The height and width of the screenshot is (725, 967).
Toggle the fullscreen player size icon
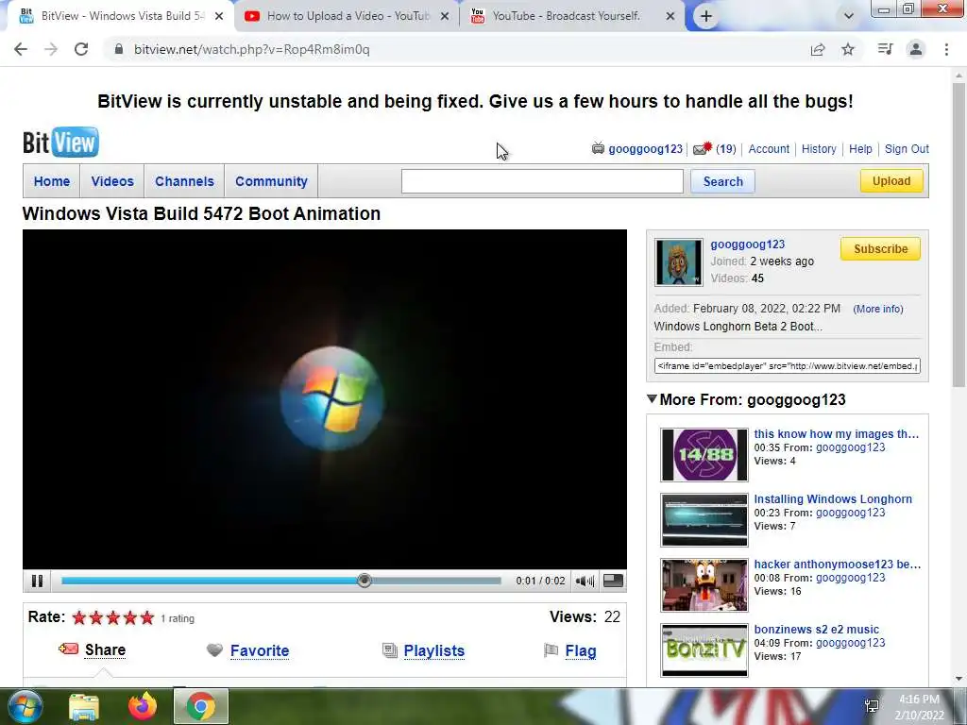pos(613,581)
